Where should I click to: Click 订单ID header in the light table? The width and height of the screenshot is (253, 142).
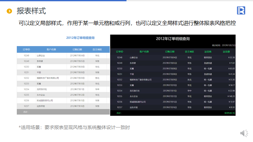26,50
